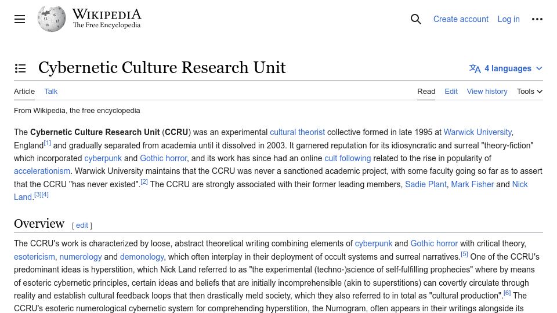Follow cyberpunk link in first paragraph

coord(103,158)
